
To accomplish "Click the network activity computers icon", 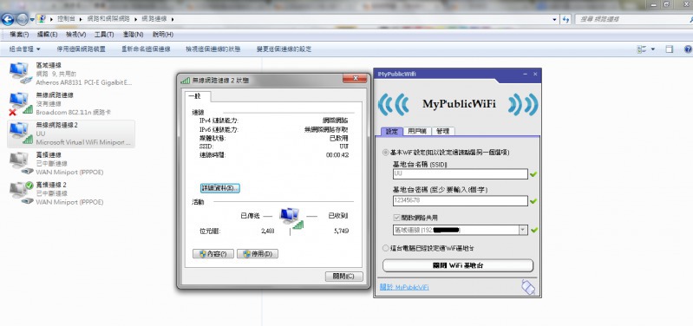I will pyautogui.click(x=291, y=218).
